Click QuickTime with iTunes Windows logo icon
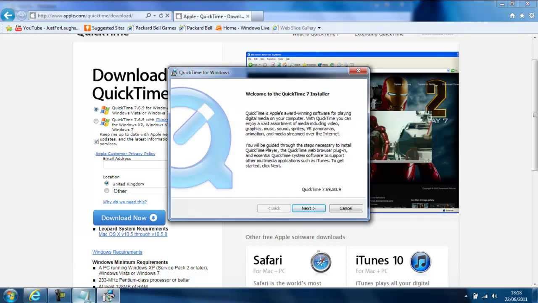This screenshot has height=303, width=538. click(x=105, y=122)
